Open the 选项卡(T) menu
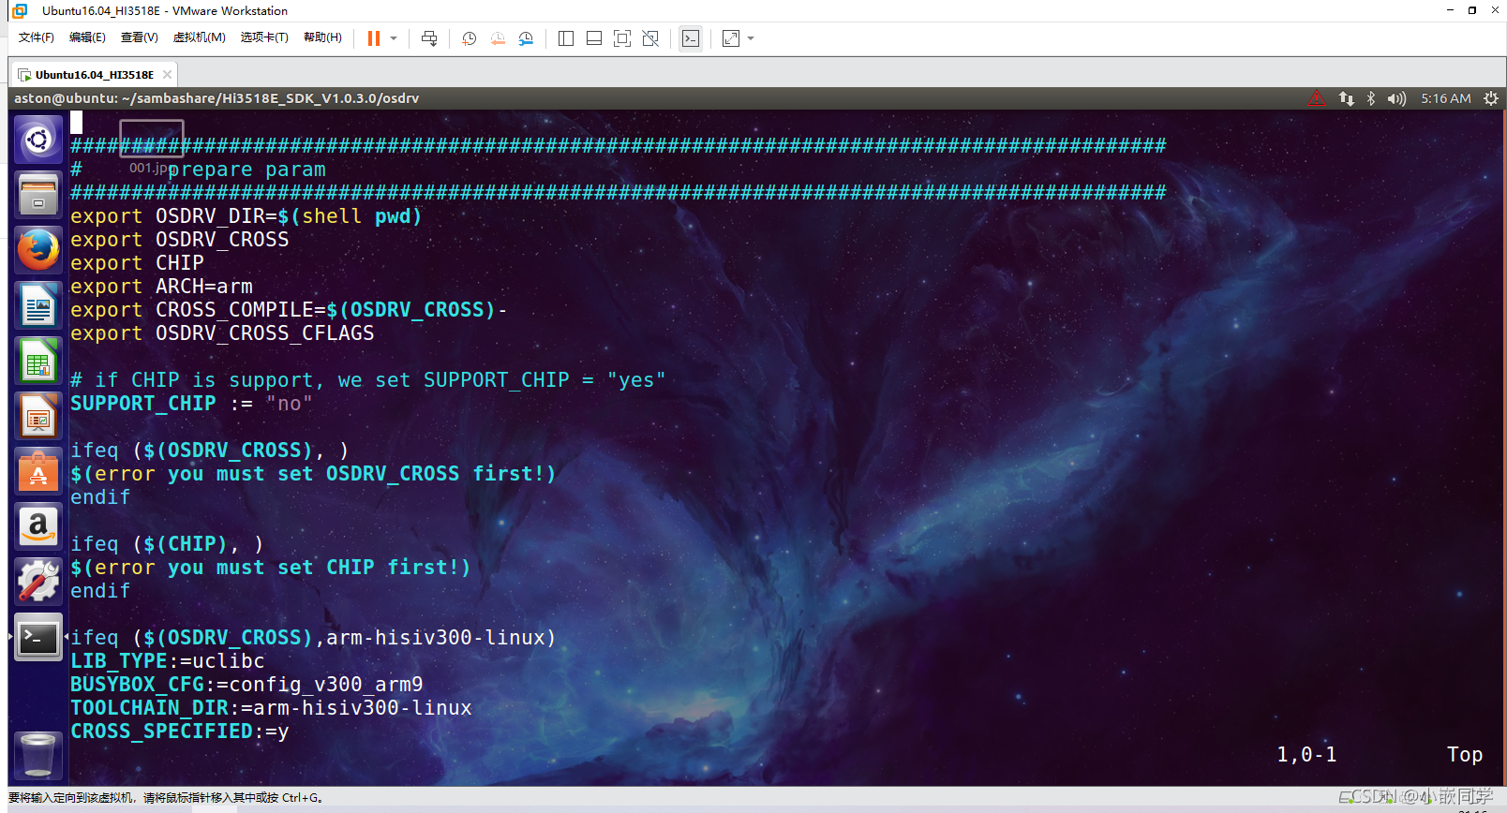 264,37
